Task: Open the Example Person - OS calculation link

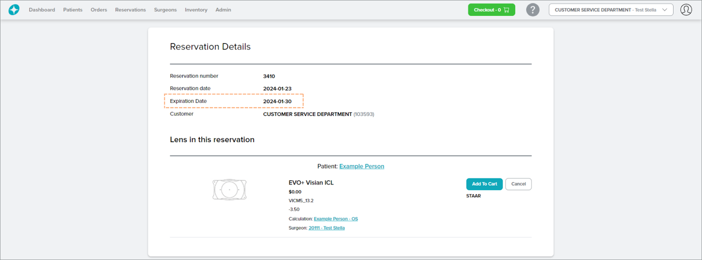Action: pyautogui.click(x=336, y=219)
